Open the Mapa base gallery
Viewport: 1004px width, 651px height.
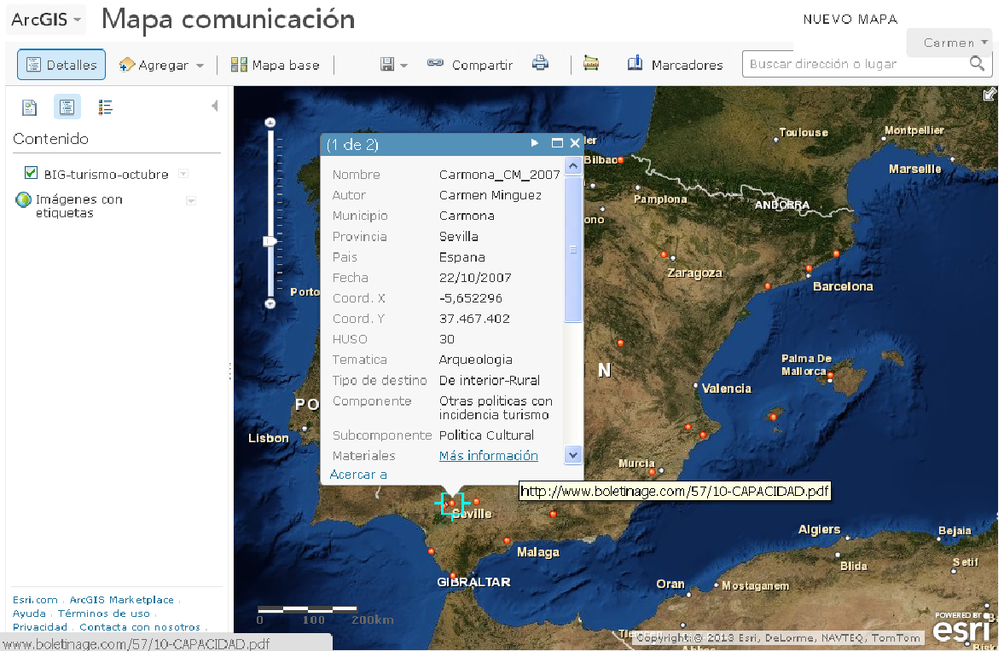coord(276,65)
